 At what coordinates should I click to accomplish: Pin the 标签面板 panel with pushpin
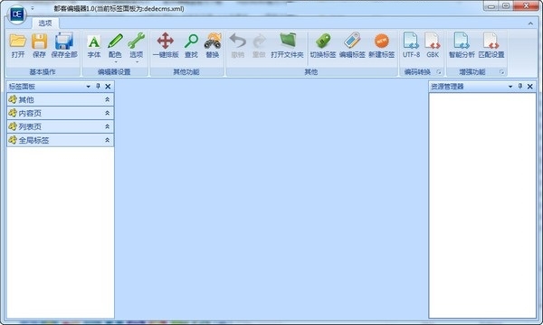98,87
